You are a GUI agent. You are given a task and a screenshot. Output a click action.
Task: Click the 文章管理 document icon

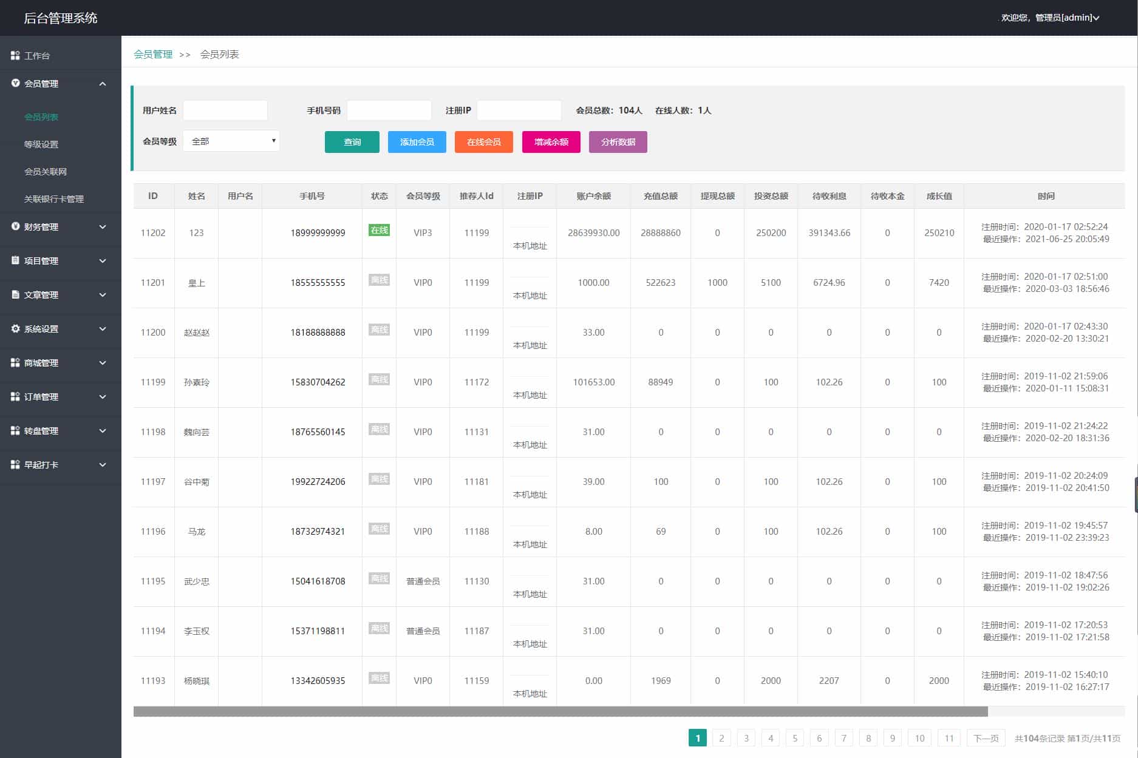pos(15,294)
